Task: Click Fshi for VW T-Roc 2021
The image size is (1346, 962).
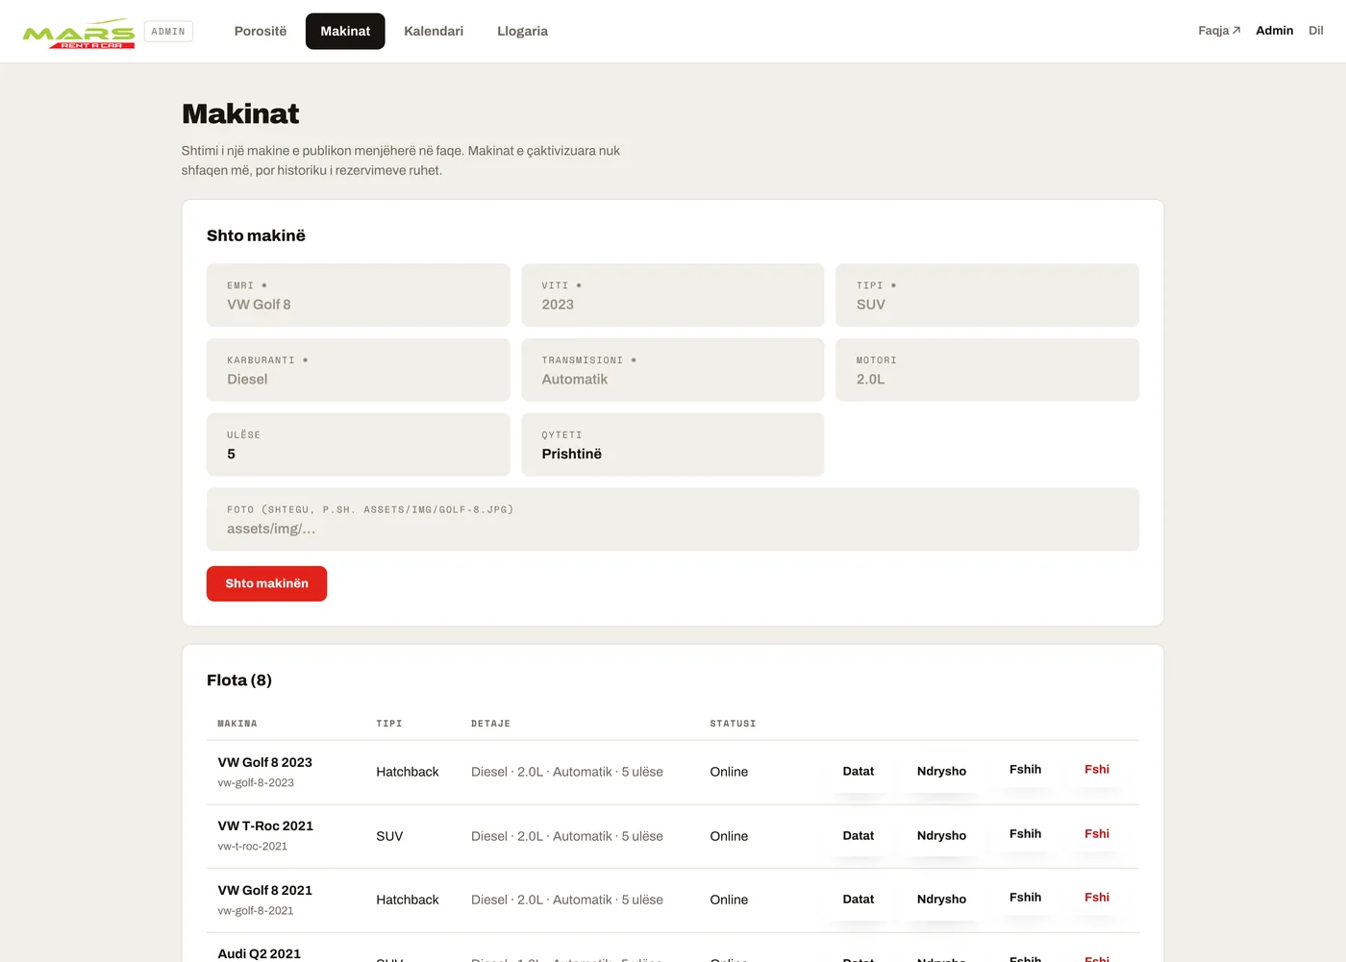Action: [1097, 834]
